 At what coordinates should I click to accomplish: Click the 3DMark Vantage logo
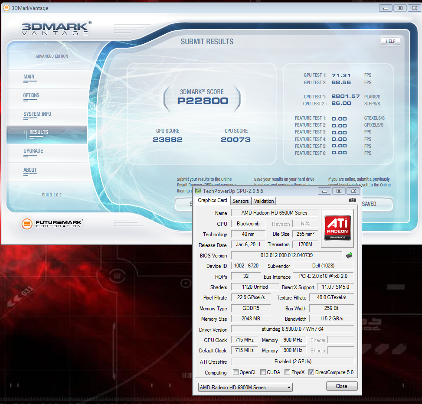tap(56, 28)
